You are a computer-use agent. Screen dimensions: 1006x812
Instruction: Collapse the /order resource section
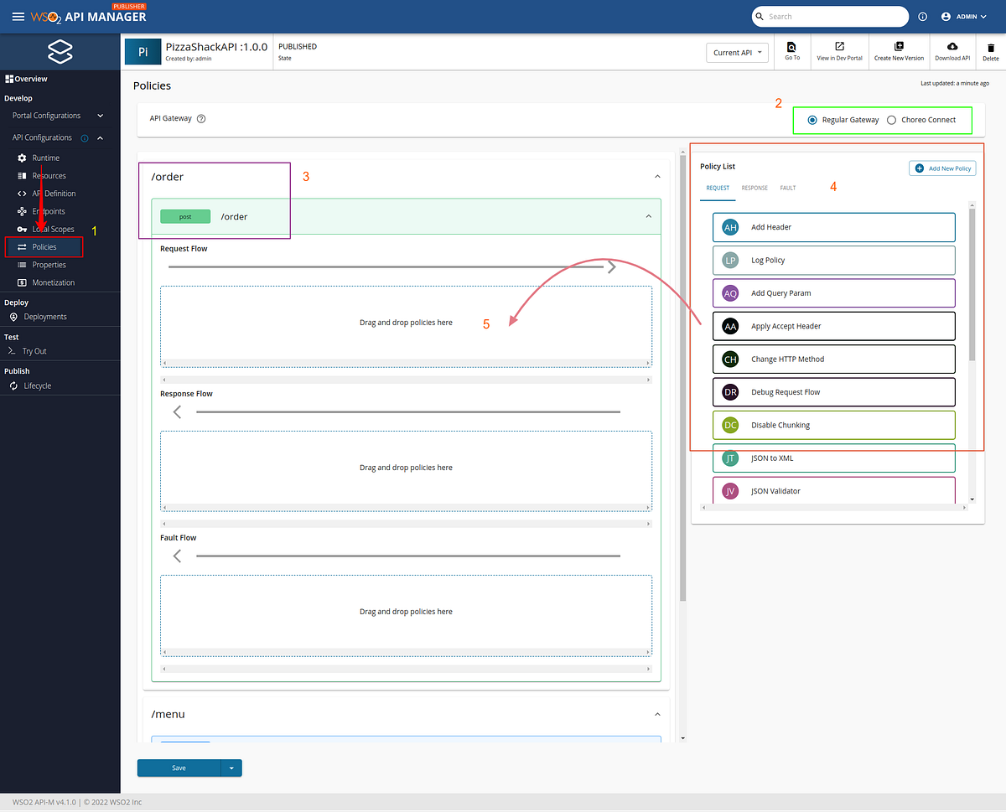coord(657,176)
